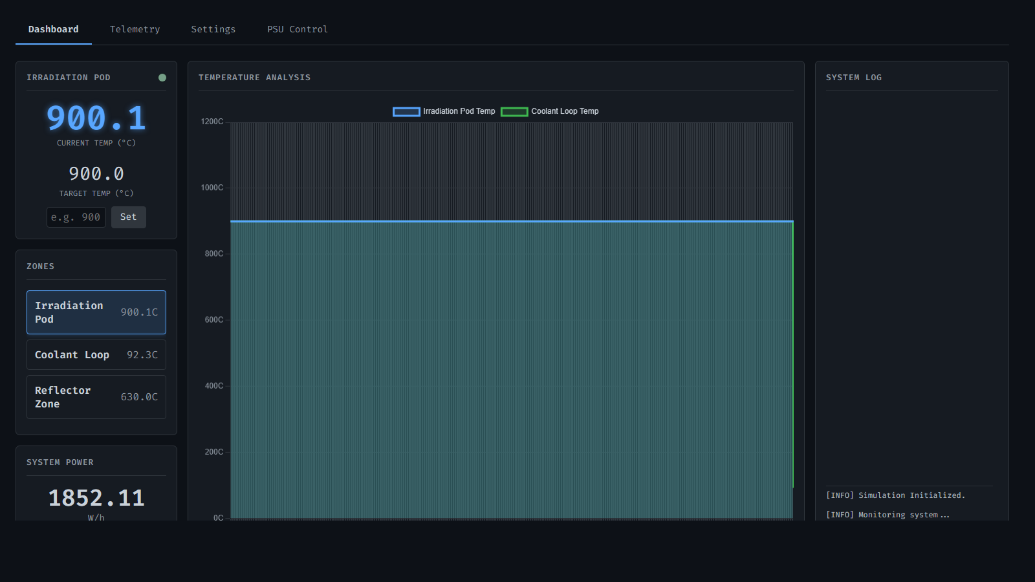
Task: Click the 200C axis label on chart
Action: pos(214,452)
